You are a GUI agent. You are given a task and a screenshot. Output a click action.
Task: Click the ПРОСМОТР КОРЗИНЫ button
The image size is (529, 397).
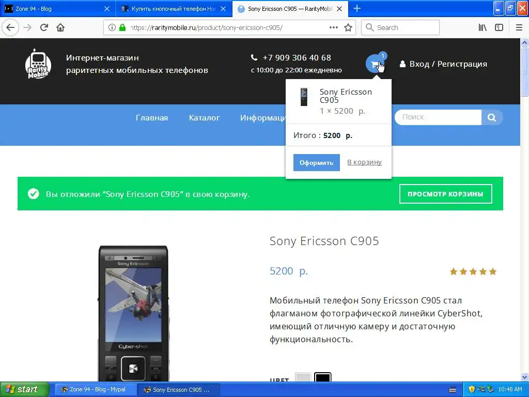tap(445, 194)
